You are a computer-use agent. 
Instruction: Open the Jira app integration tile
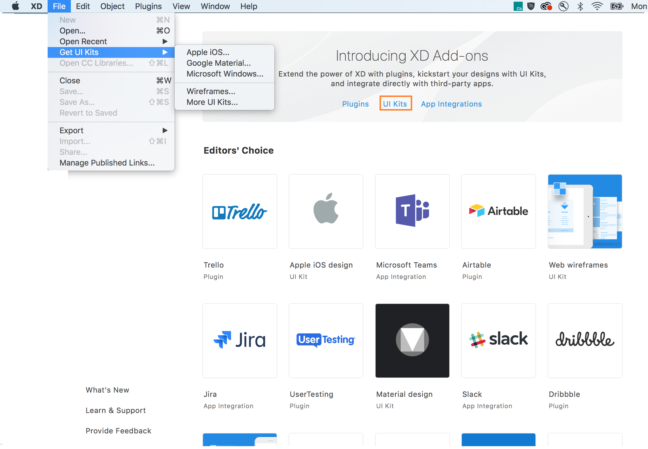[240, 341]
